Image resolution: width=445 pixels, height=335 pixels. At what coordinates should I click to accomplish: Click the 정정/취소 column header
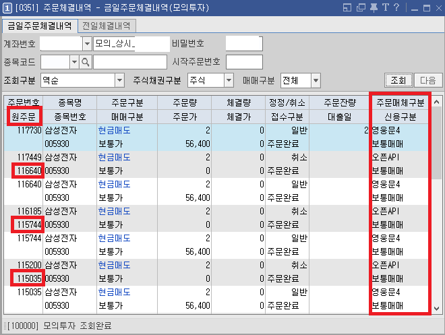pyautogui.click(x=287, y=102)
